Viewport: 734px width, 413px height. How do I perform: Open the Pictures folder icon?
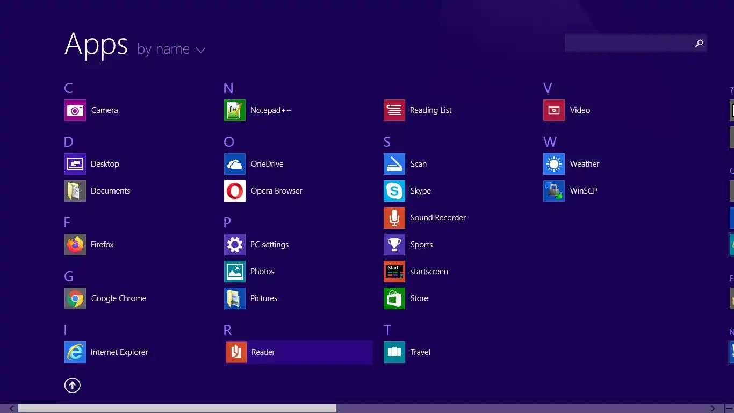pos(235,298)
